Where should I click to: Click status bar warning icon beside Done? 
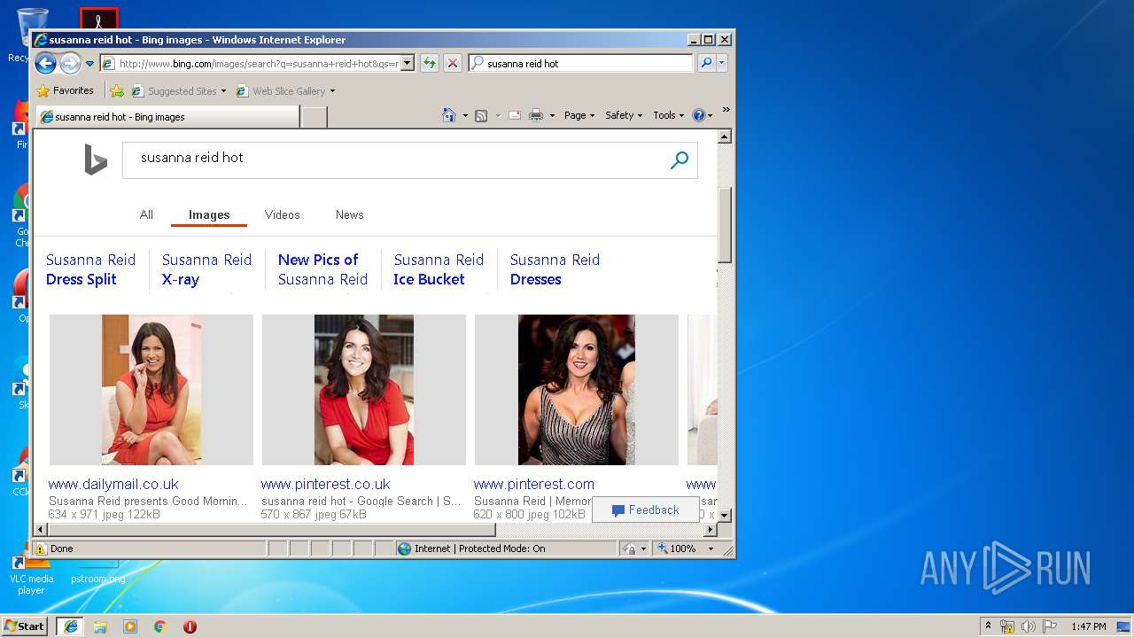coord(41,549)
